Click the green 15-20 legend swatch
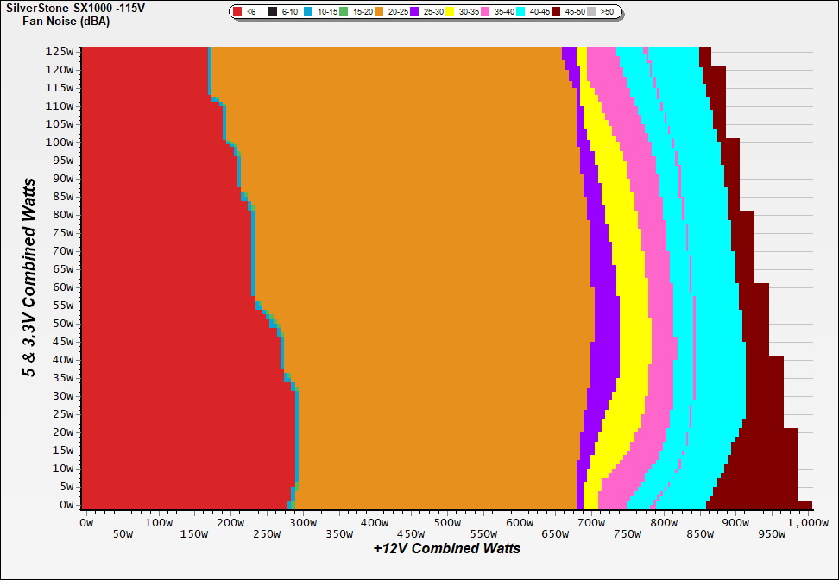Screen dimensions: 839x580 point(344,12)
